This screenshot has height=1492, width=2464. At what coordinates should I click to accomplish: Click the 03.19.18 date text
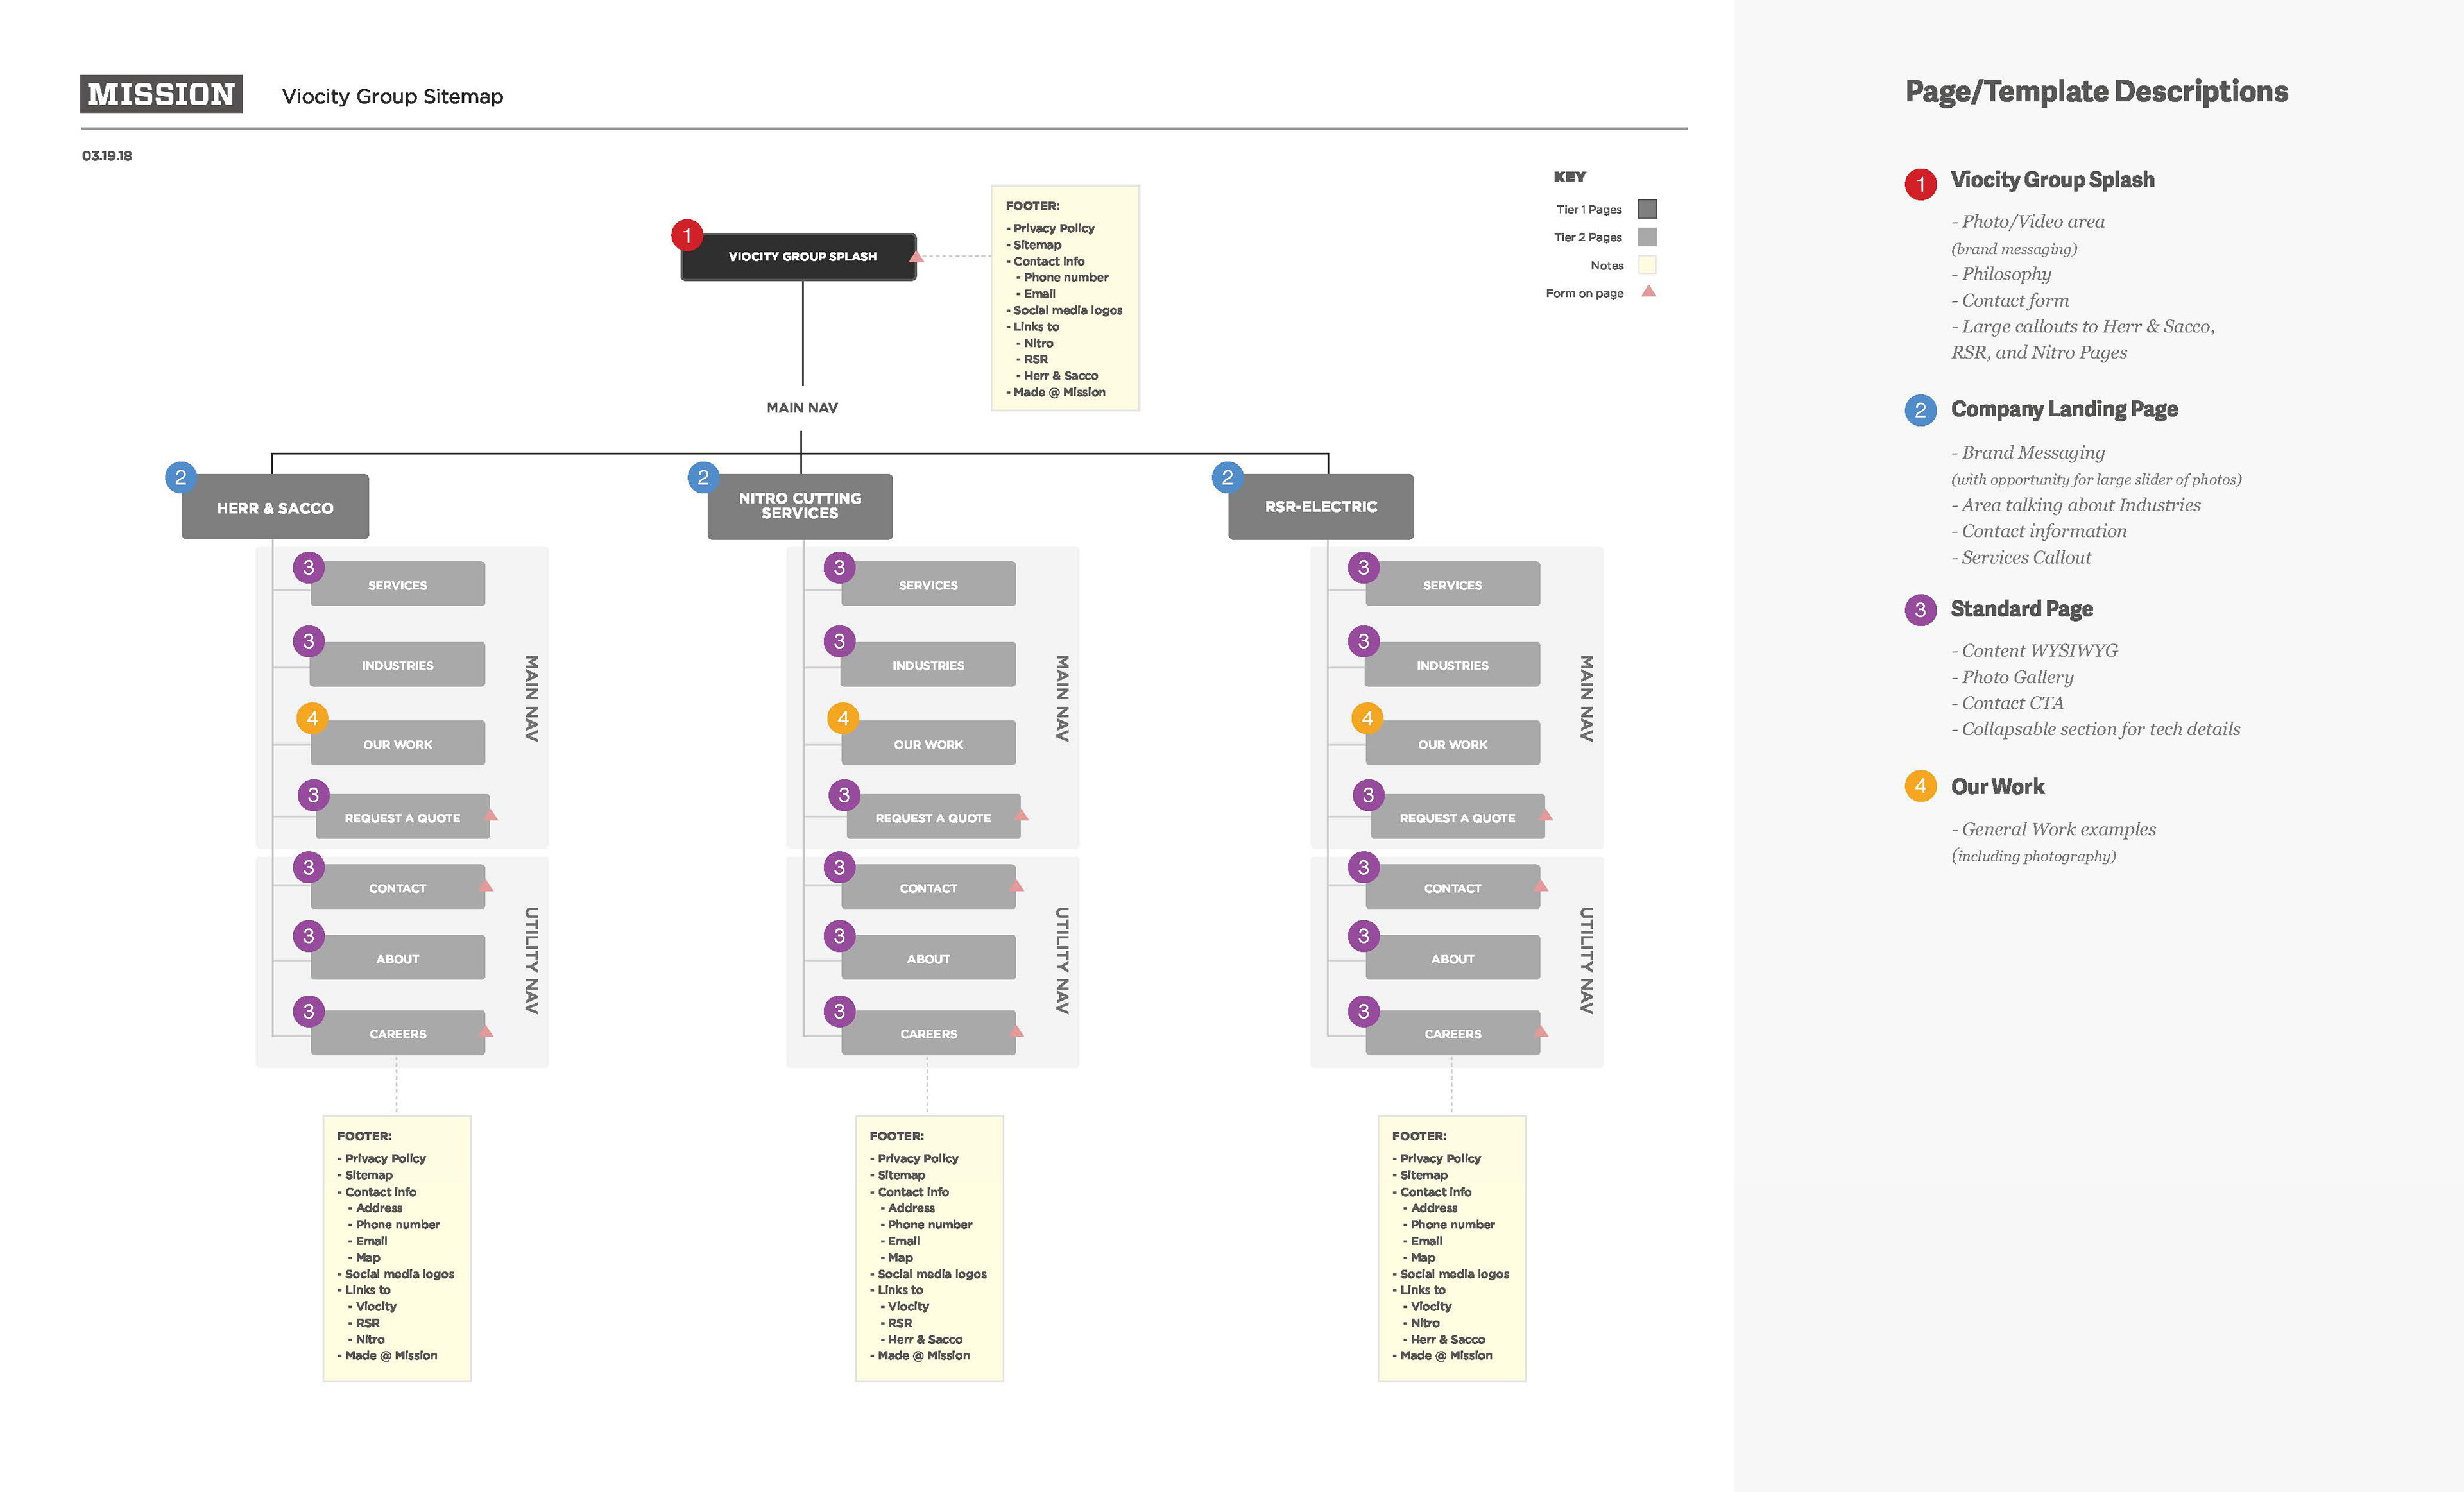(107, 156)
